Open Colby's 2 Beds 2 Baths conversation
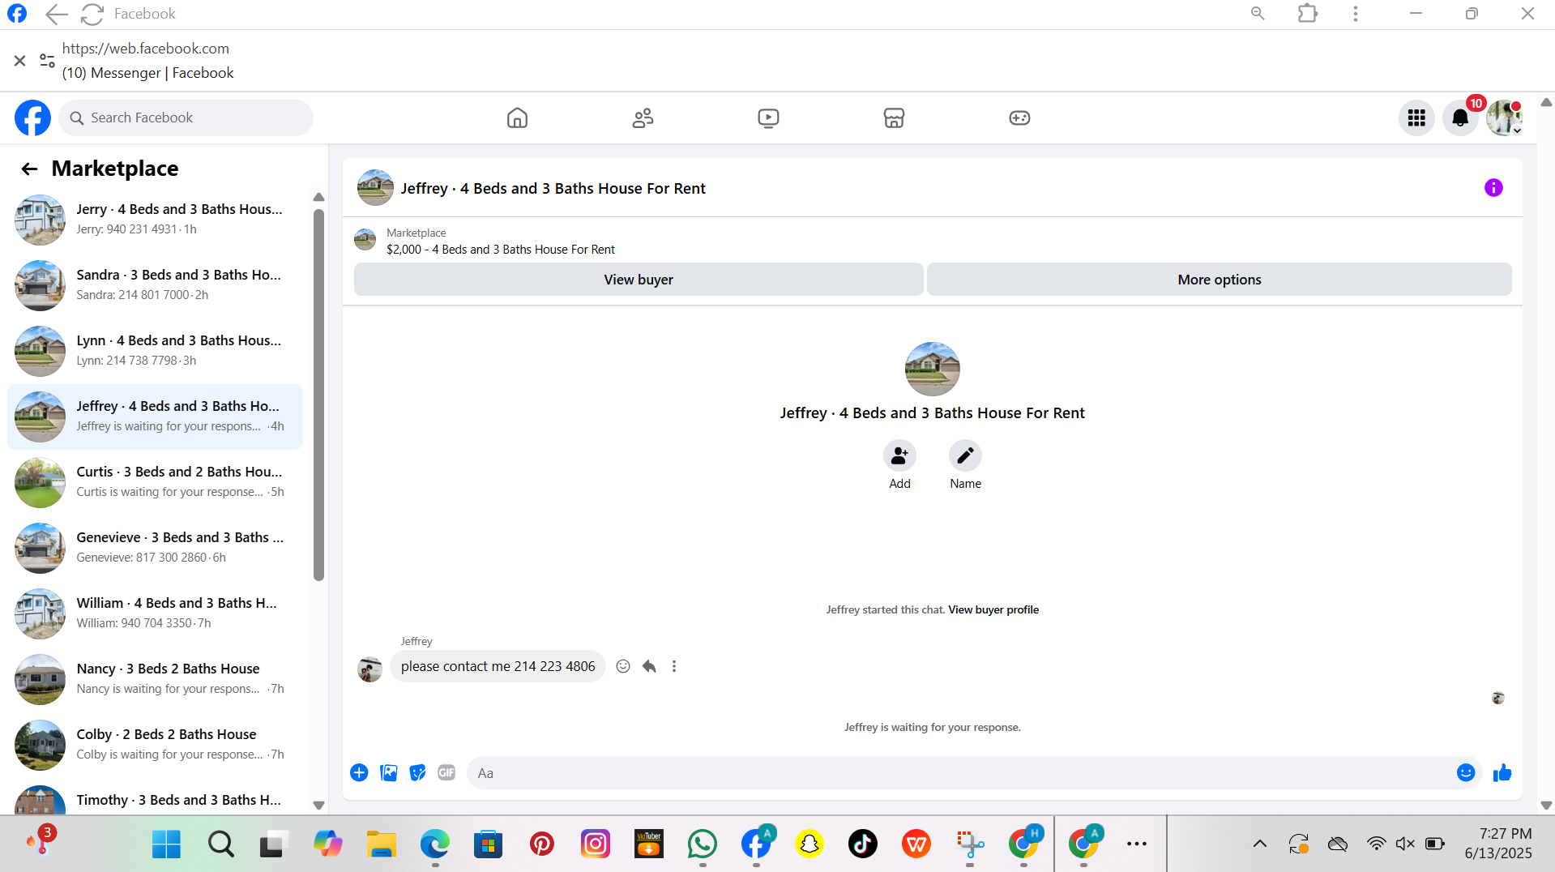Viewport: 1555px width, 872px height. (x=155, y=745)
